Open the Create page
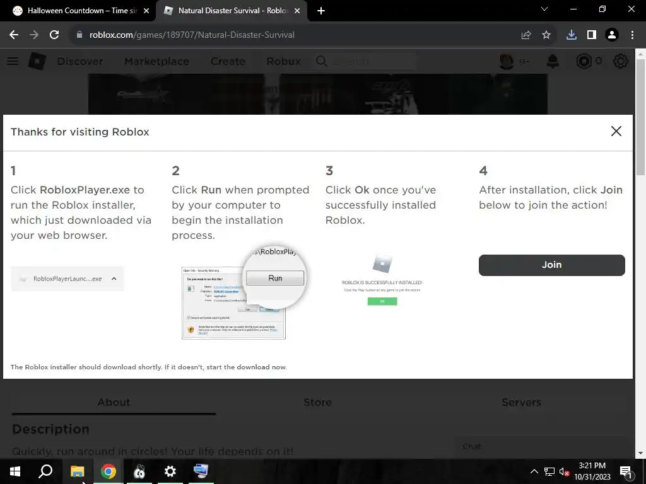 pyautogui.click(x=228, y=61)
